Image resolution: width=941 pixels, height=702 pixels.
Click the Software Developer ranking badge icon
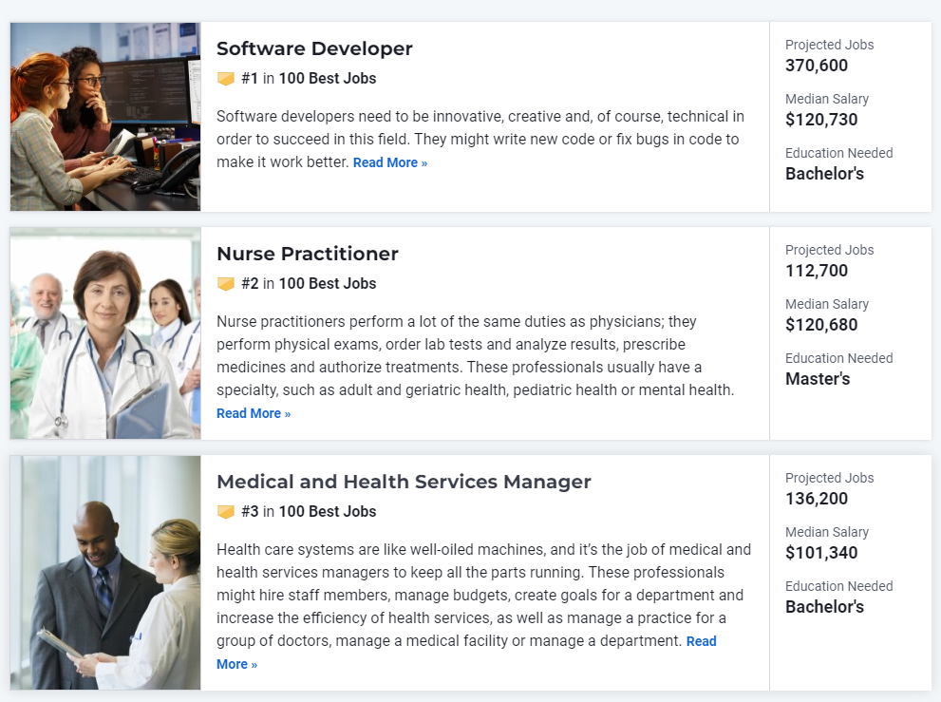coord(226,79)
